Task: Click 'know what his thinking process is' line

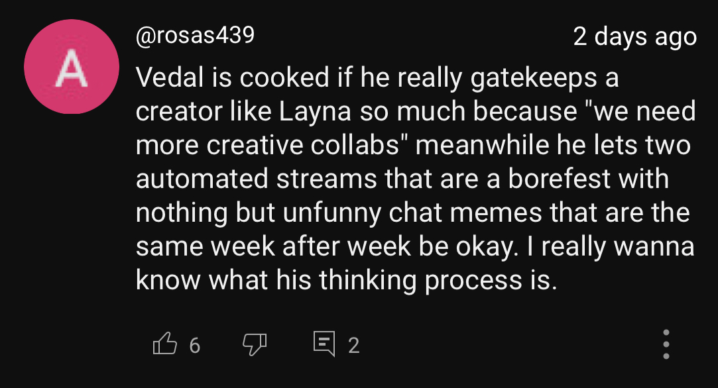Action: 345,281
